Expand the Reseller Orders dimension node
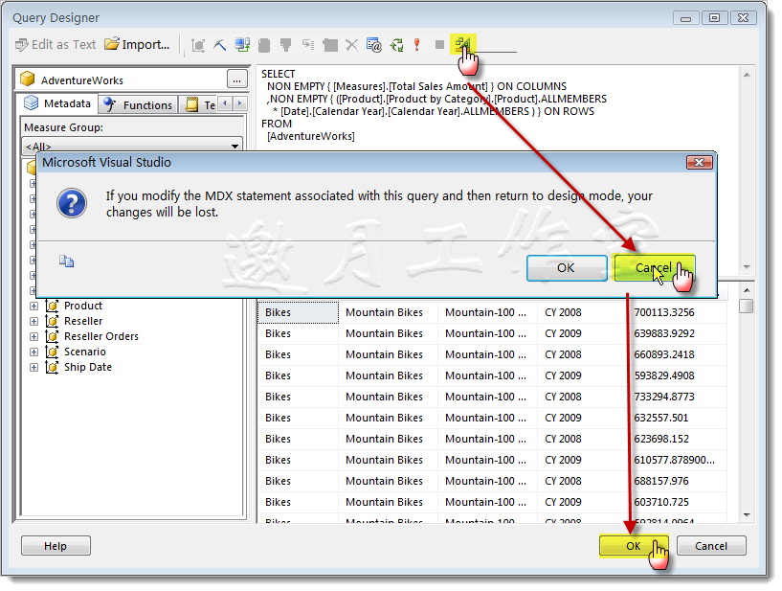Image resolution: width=782 pixels, height=591 pixels. pyautogui.click(x=34, y=337)
